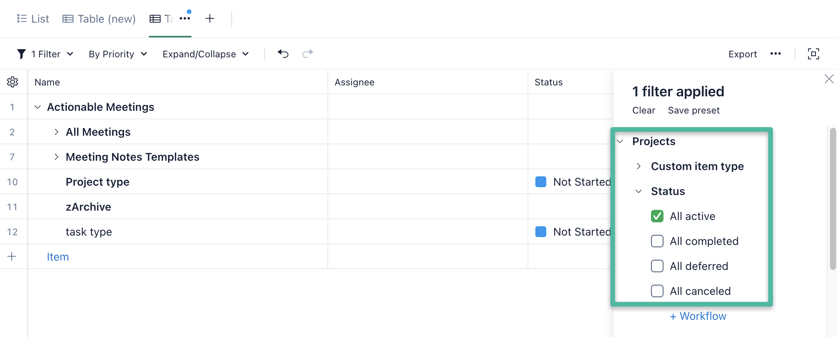837x337 pixels.
Task: Expand the All Meetings row
Action: (56, 132)
